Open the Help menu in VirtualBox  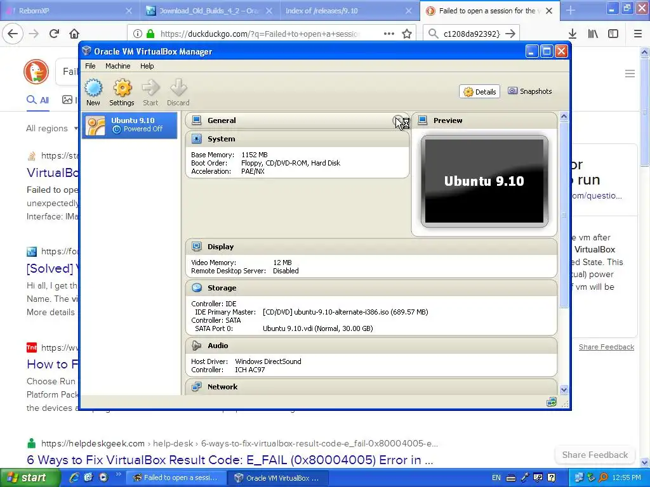pos(147,66)
